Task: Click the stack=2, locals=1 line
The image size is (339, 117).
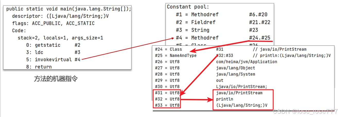Action: pos(60,38)
